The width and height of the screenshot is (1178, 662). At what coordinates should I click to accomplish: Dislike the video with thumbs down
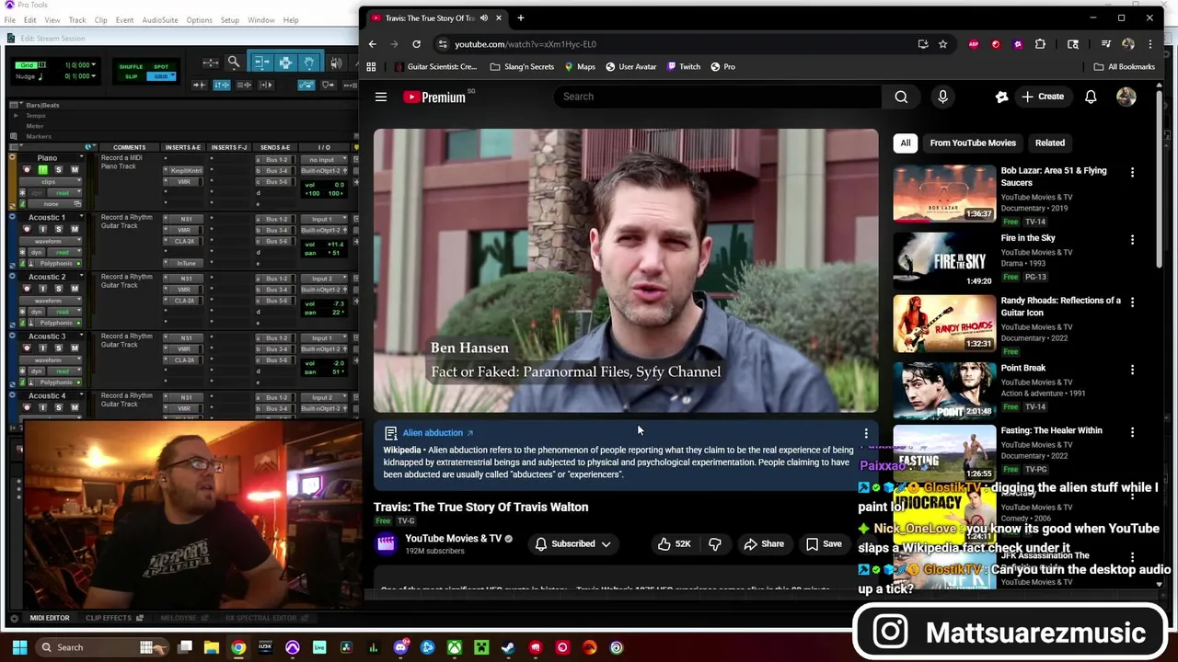click(715, 544)
